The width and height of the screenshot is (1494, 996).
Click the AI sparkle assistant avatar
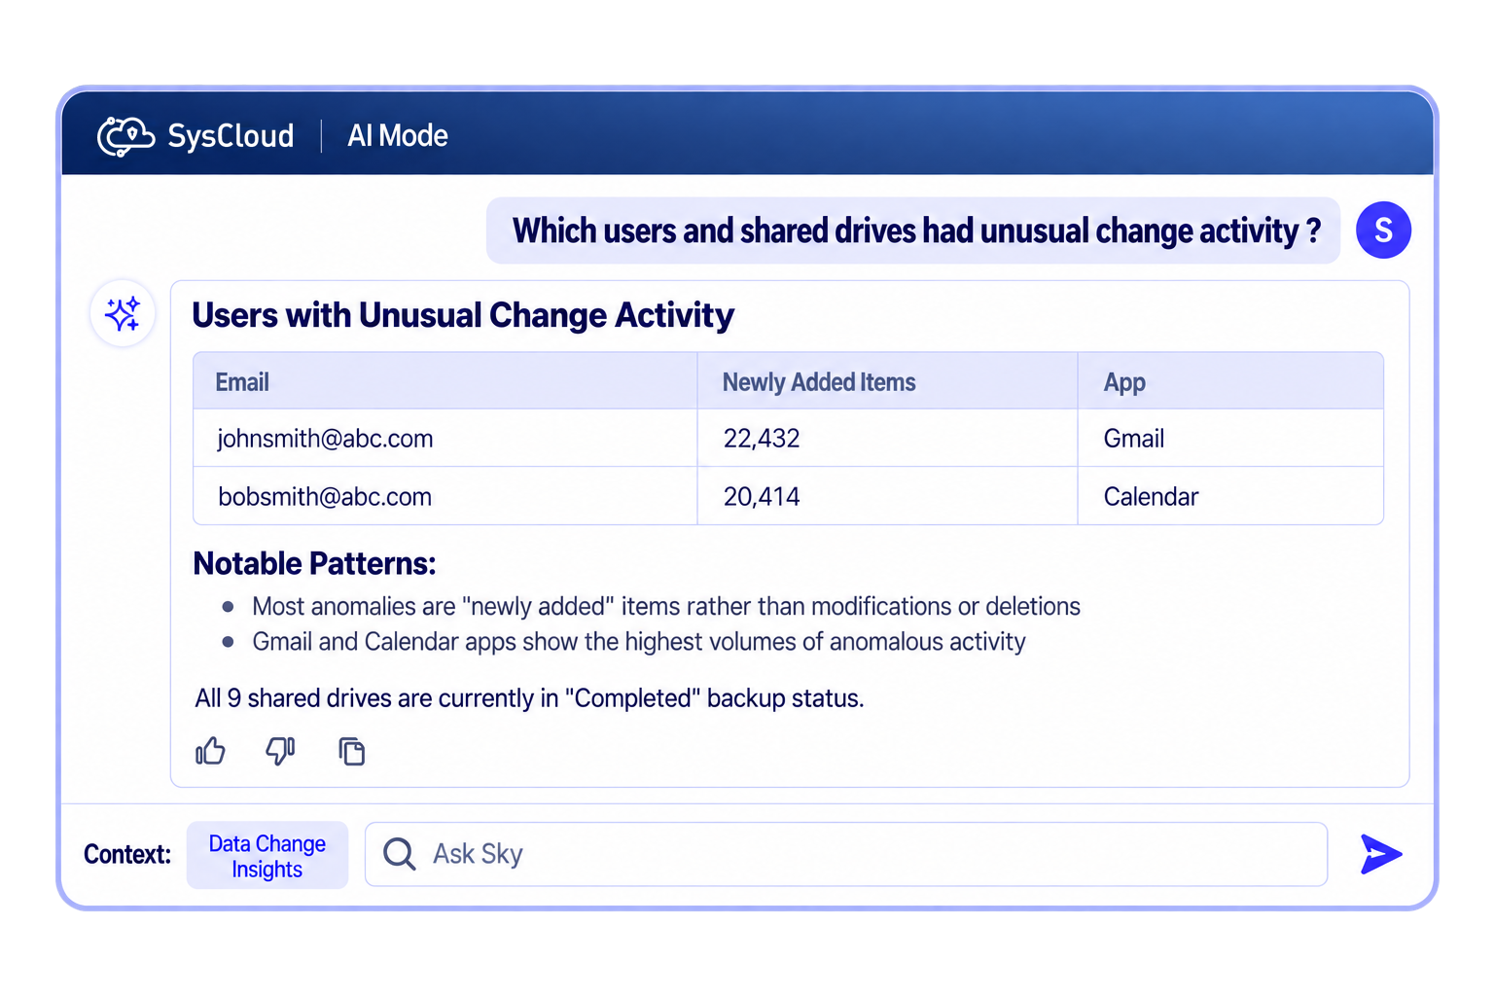click(123, 314)
